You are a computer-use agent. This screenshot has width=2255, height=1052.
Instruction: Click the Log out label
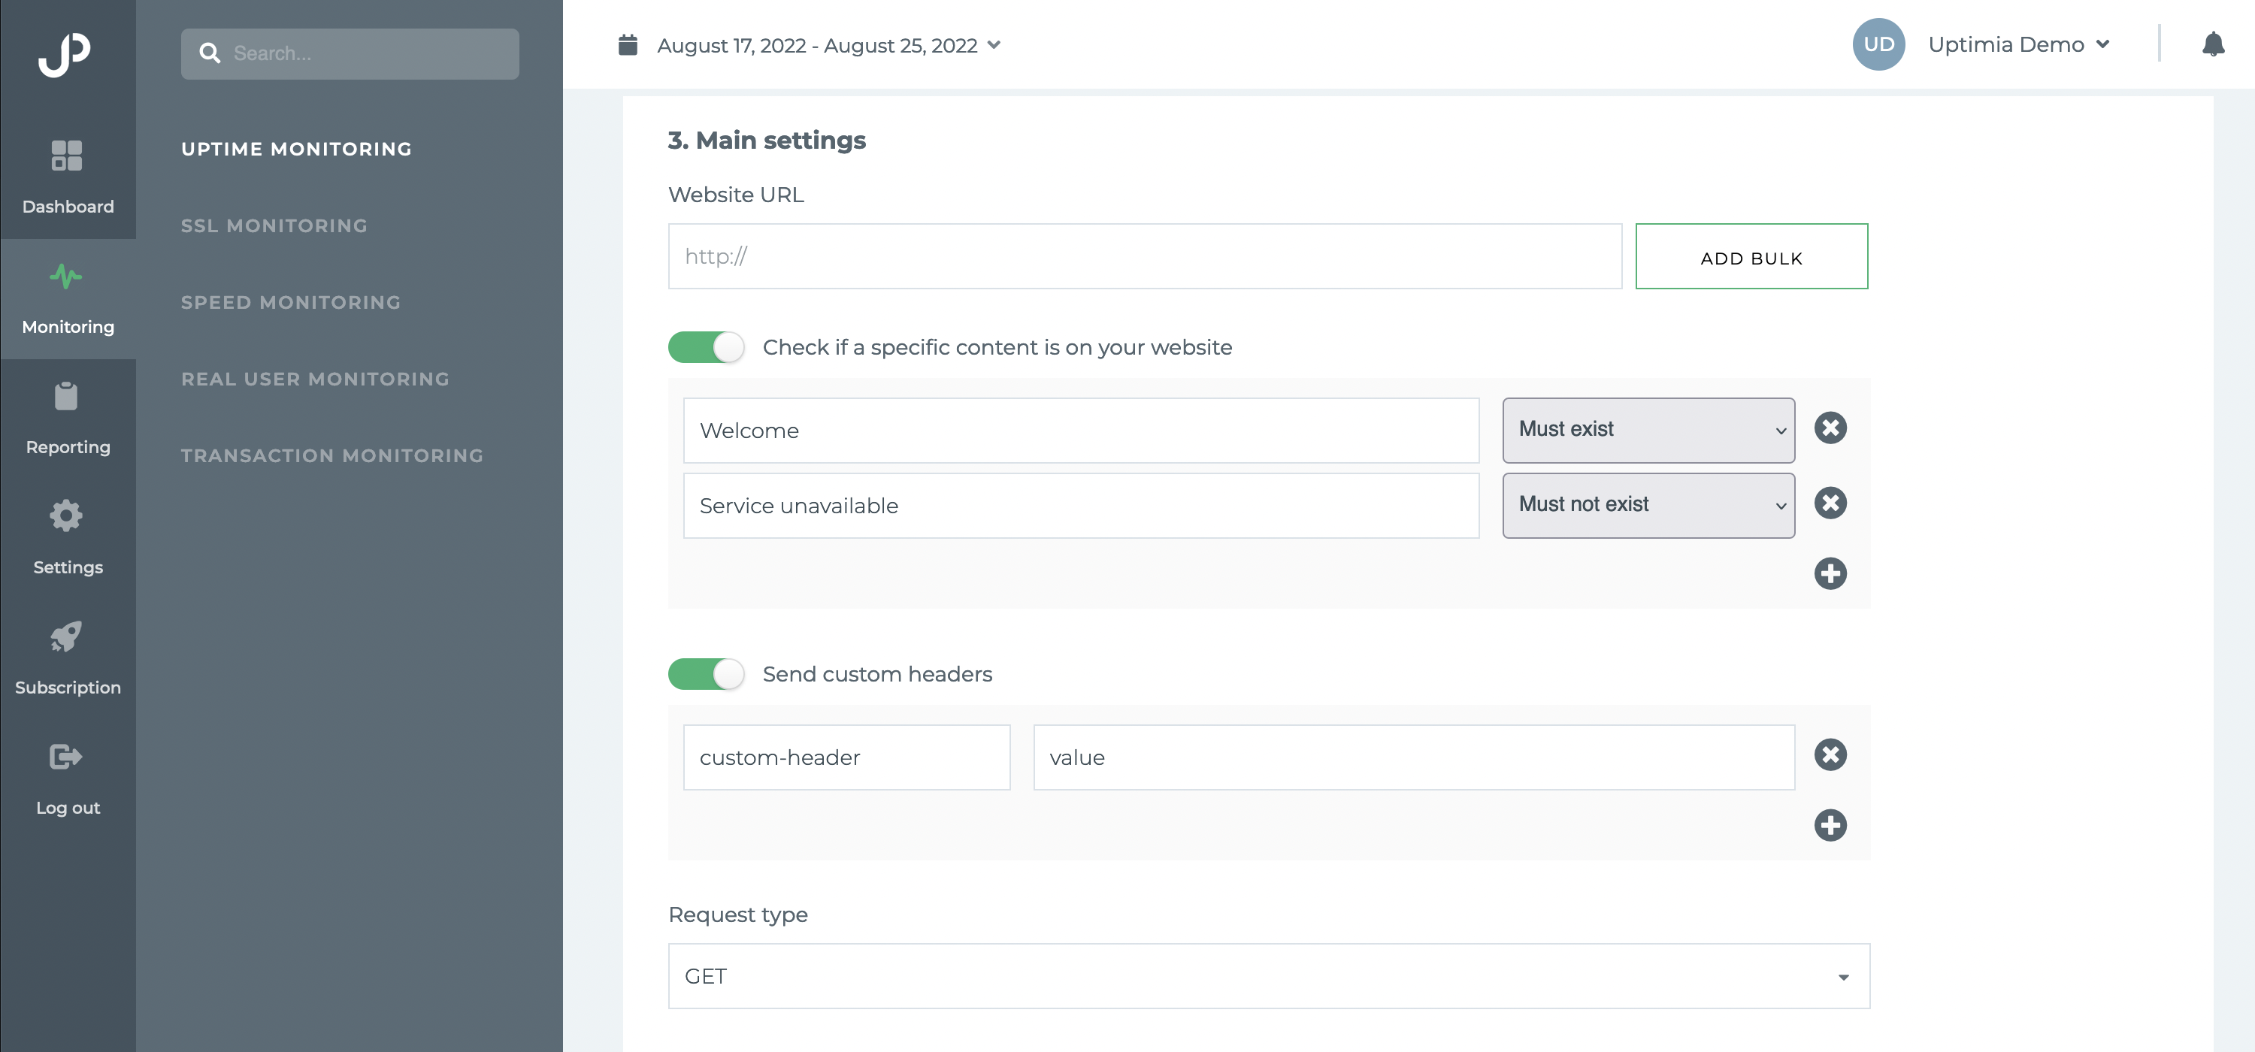click(x=68, y=808)
